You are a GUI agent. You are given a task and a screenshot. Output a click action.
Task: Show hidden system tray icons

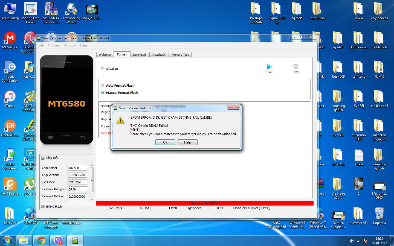click(345, 241)
